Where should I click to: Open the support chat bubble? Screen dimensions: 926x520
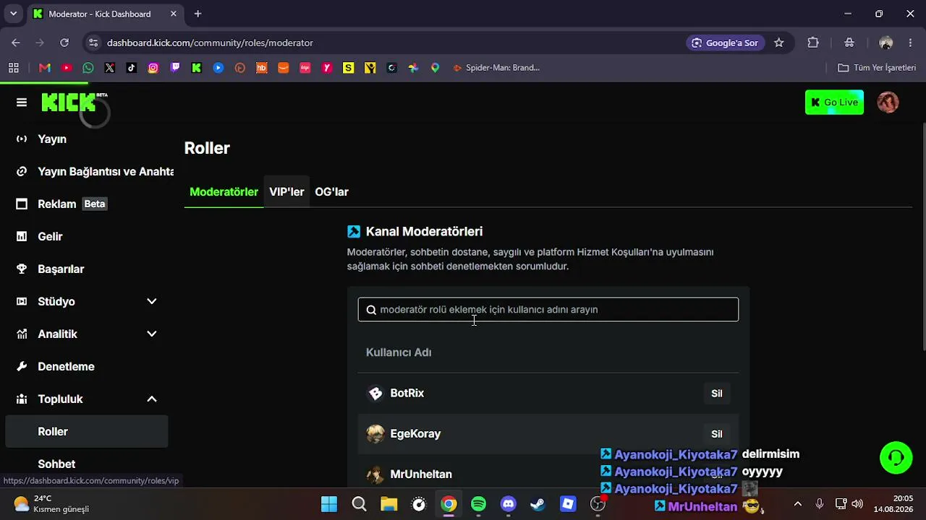pyautogui.click(x=896, y=458)
